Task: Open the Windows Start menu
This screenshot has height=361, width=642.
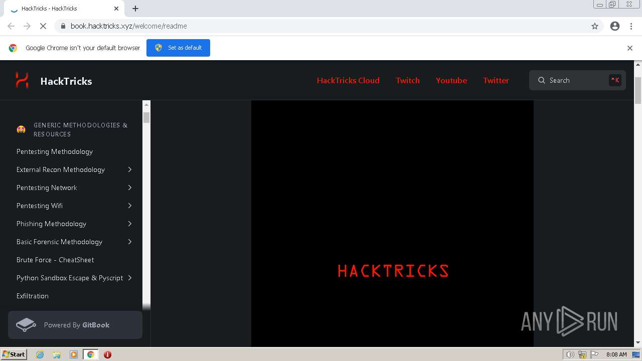Action: (14, 354)
